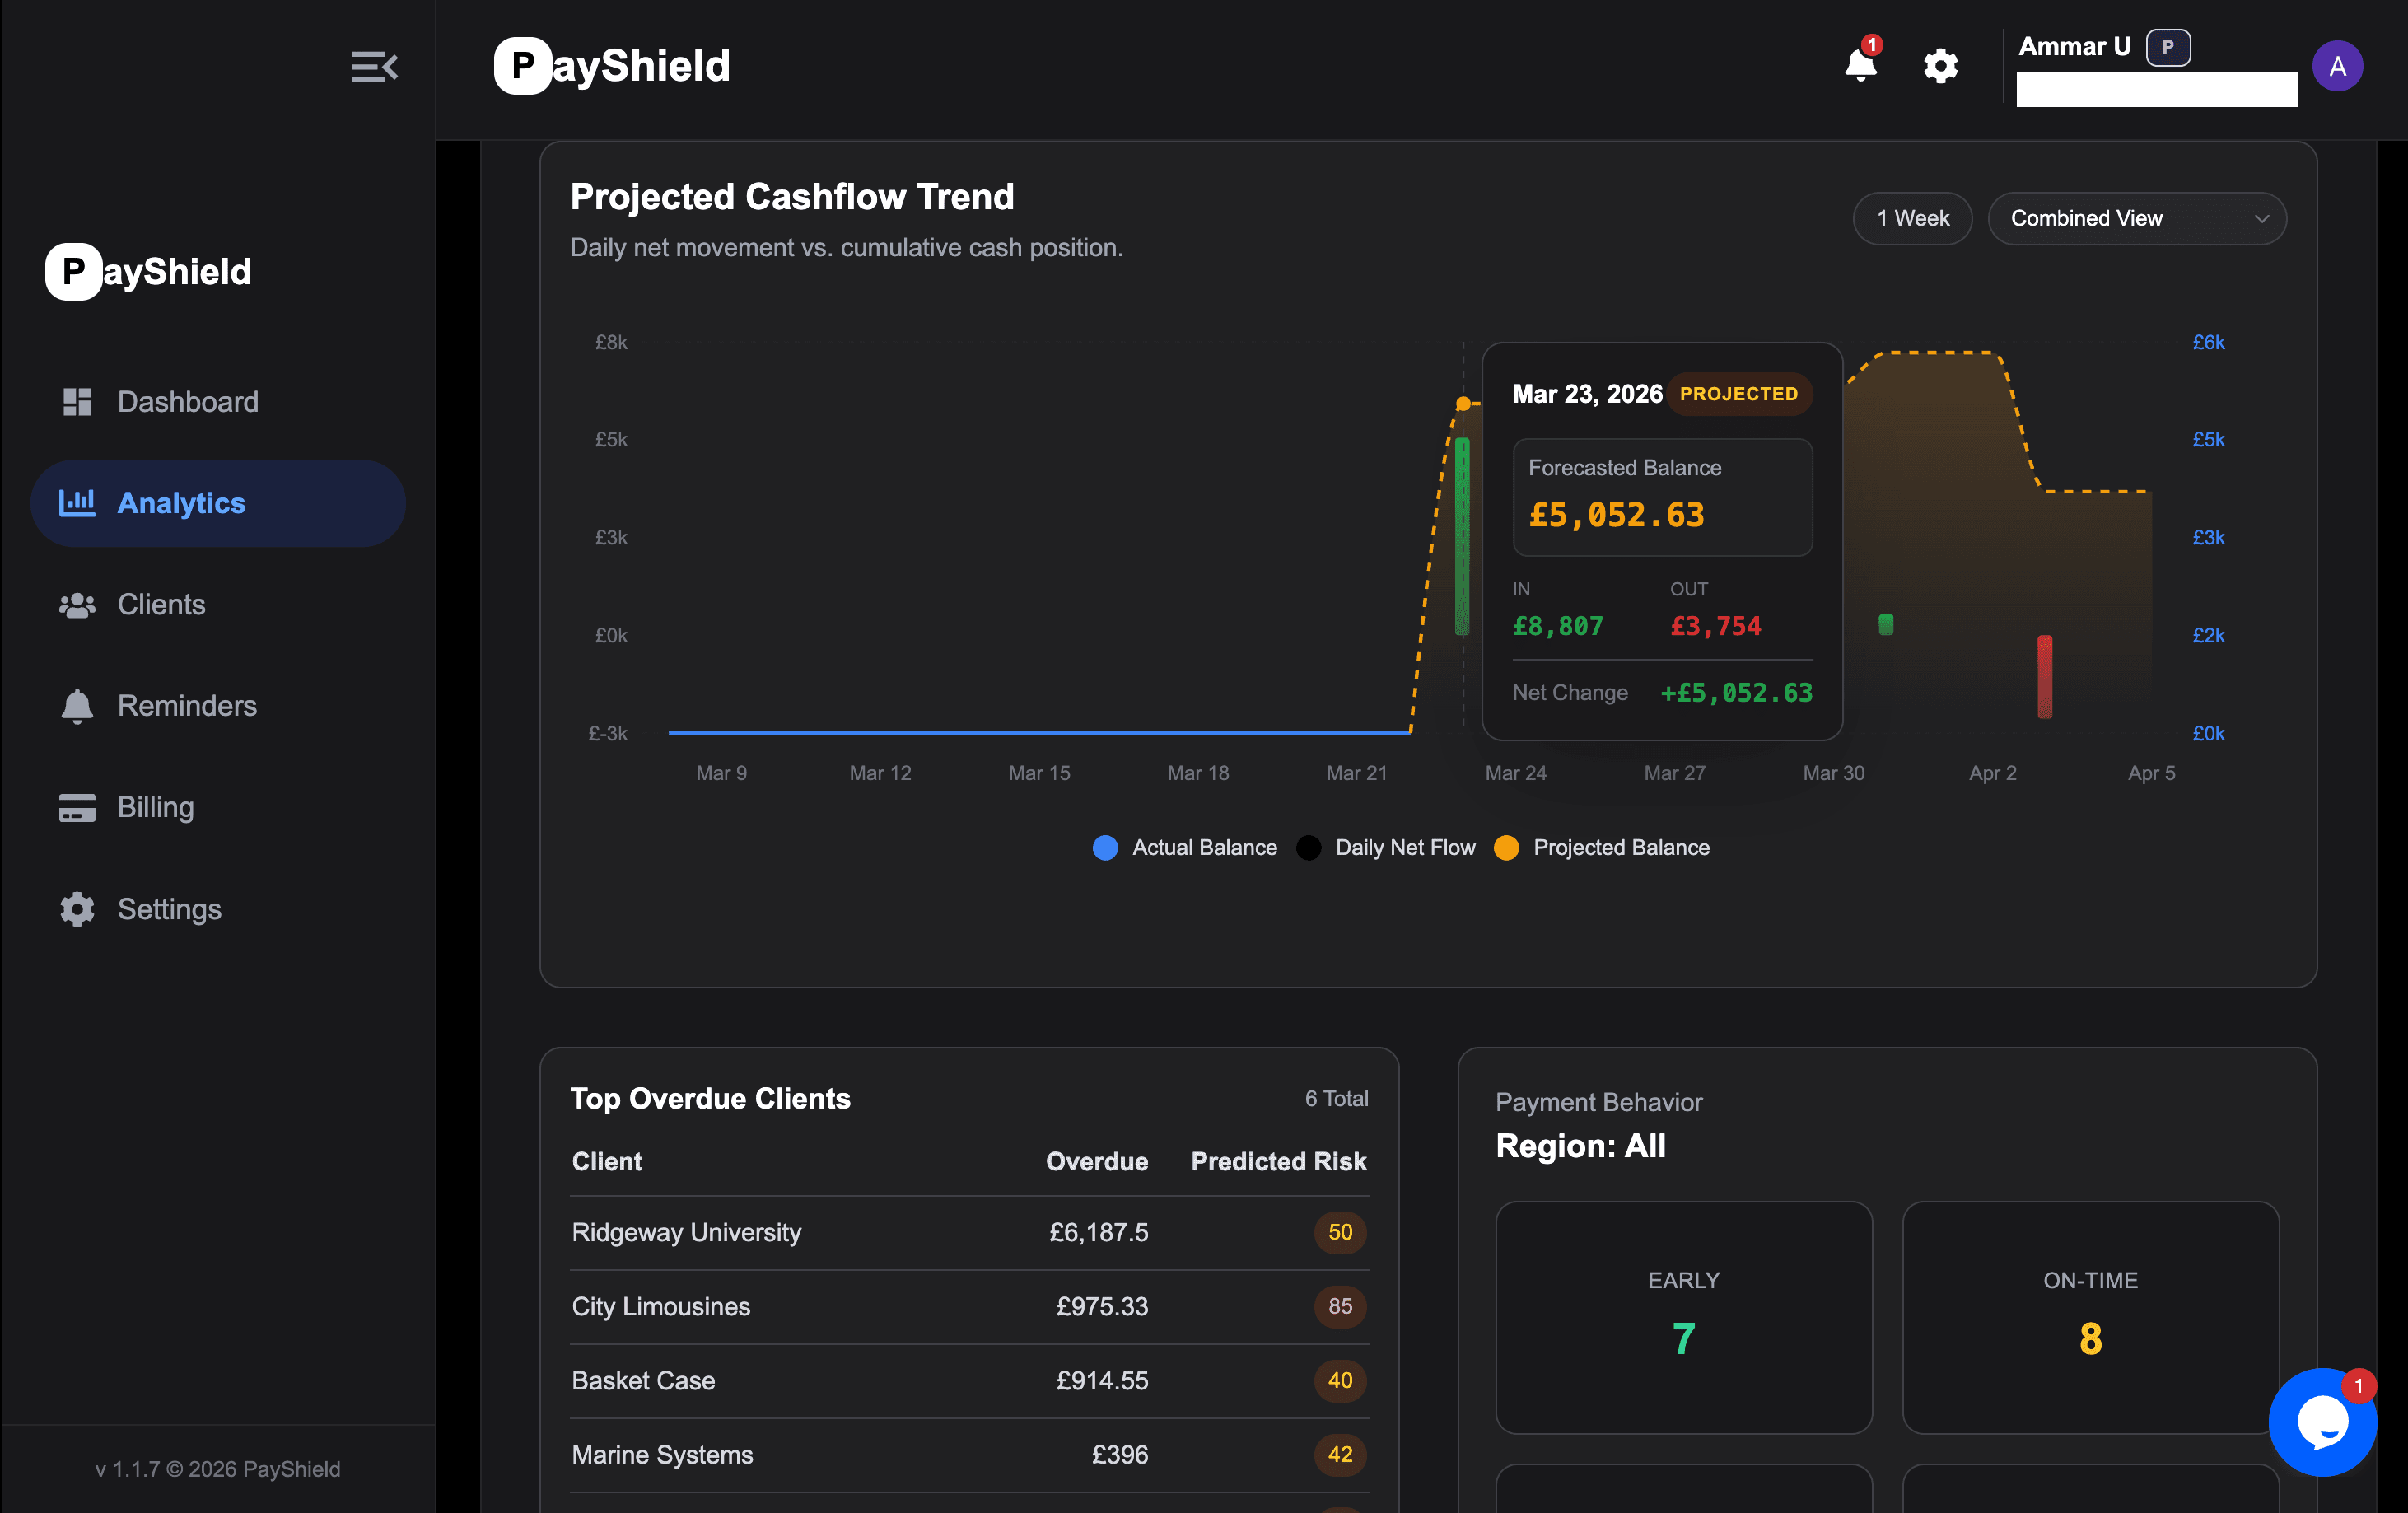
Task: Click the purple user avatar A
Action: [x=2337, y=66]
